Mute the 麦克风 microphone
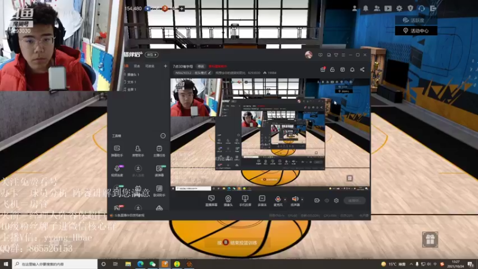 [278, 201]
